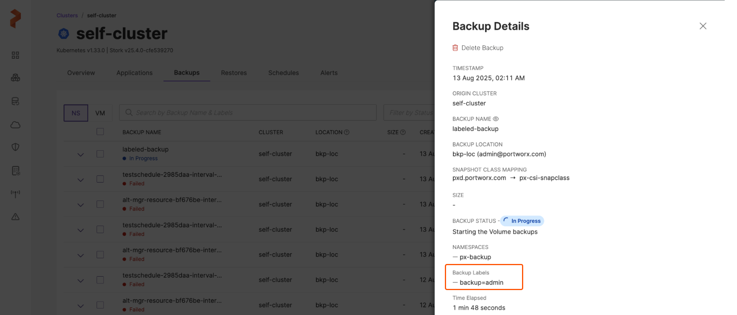The width and height of the screenshot is (737, 315).
Task: Expand the labeled-backup row chevron
Action: click(x=81, y=155)
